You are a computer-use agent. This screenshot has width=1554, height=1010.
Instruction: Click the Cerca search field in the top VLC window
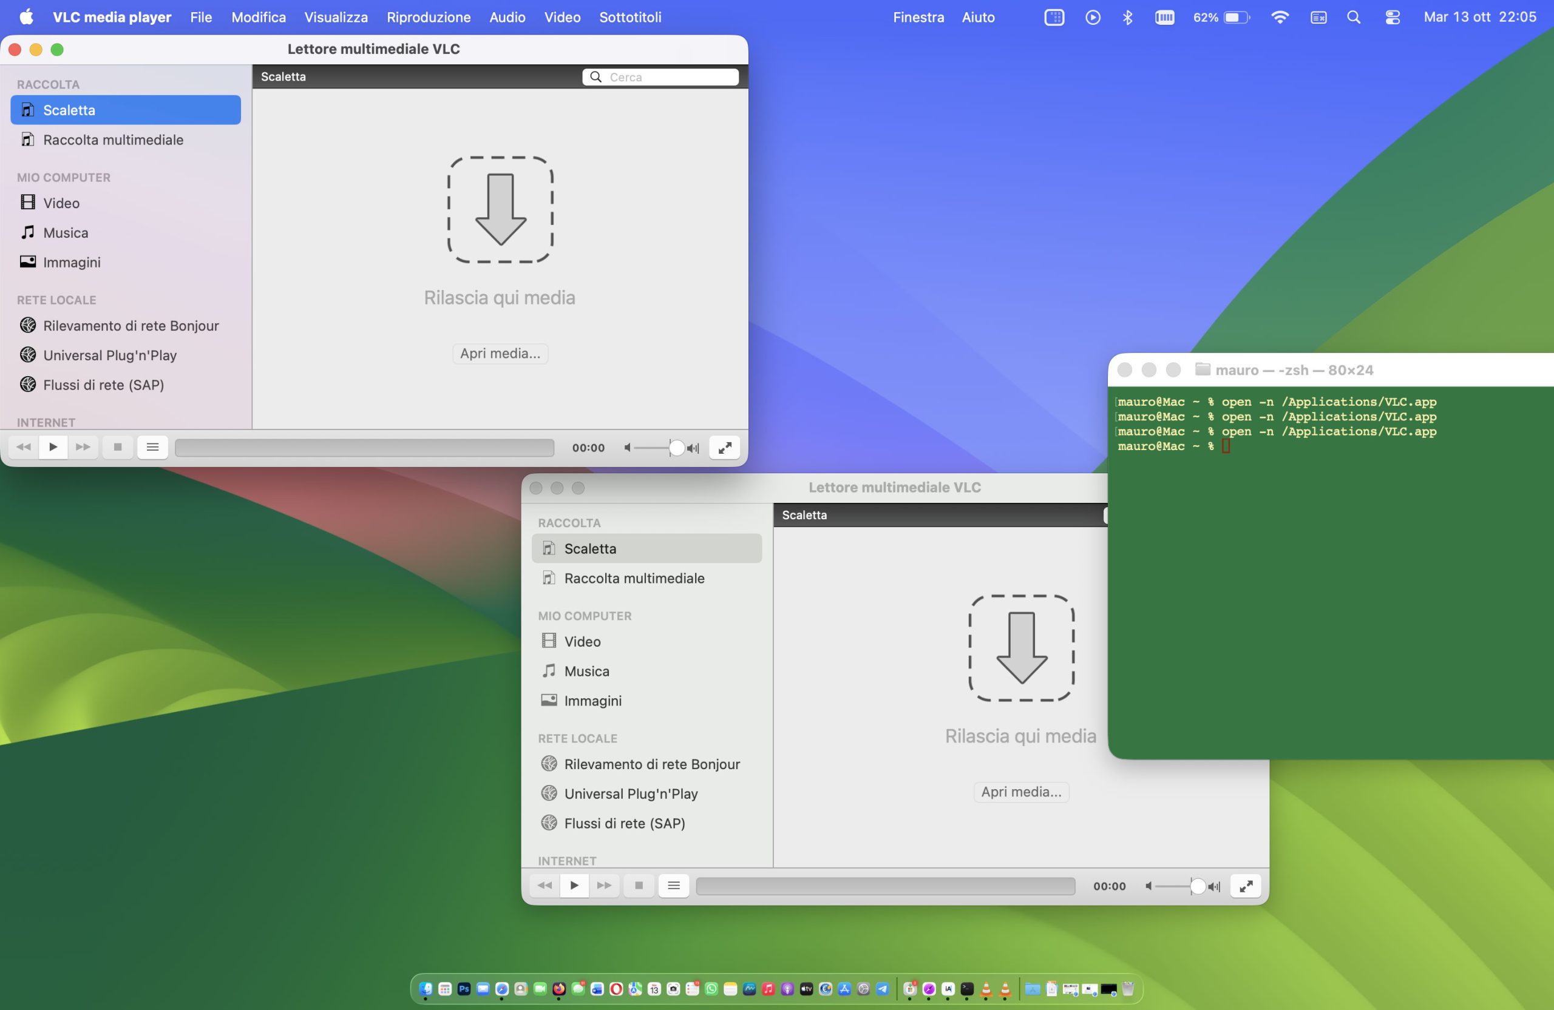[660, 77]
